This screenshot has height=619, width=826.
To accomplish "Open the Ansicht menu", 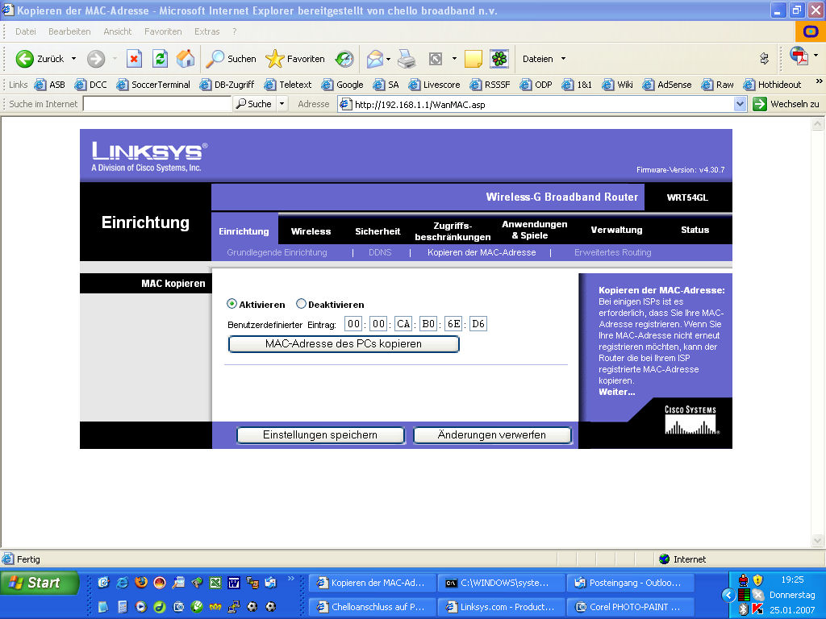I will click(118, 31).
